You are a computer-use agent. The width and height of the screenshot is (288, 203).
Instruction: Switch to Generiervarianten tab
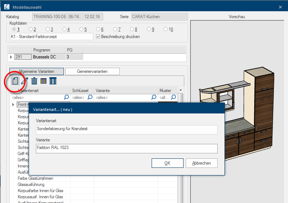pos(92,71)
